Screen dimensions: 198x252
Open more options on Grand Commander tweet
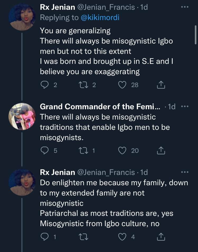185,107
